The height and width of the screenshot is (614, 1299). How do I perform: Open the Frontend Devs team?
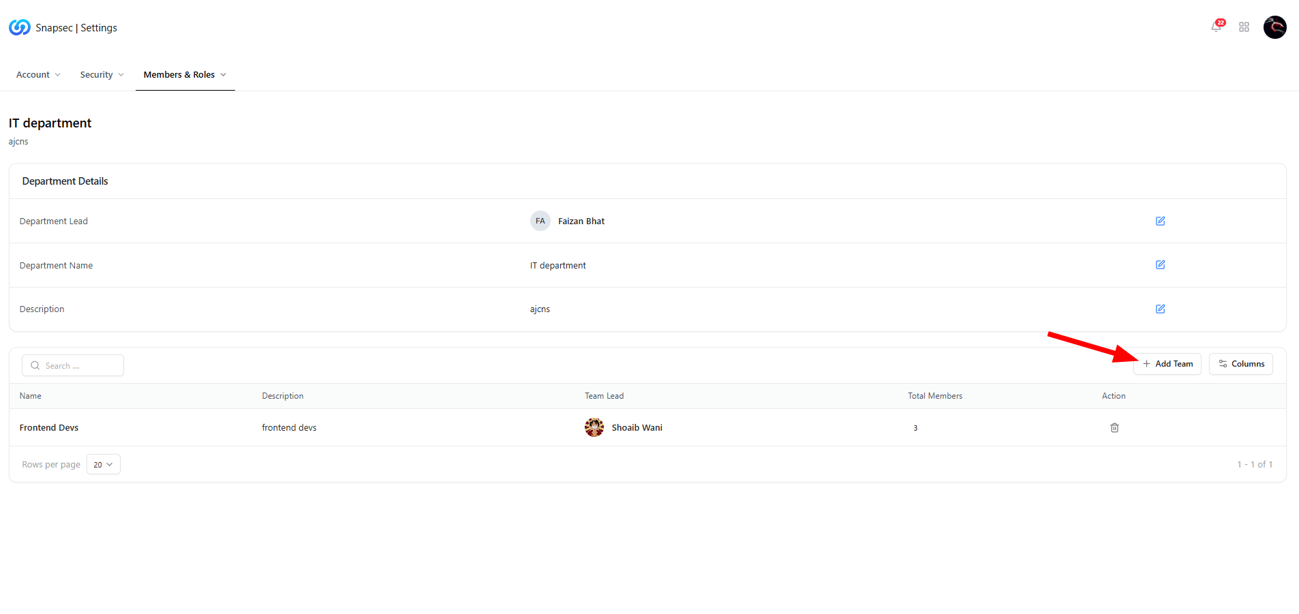click(48, 427)
